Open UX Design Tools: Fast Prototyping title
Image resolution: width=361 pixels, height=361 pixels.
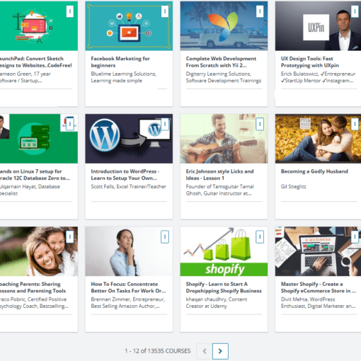310,62
